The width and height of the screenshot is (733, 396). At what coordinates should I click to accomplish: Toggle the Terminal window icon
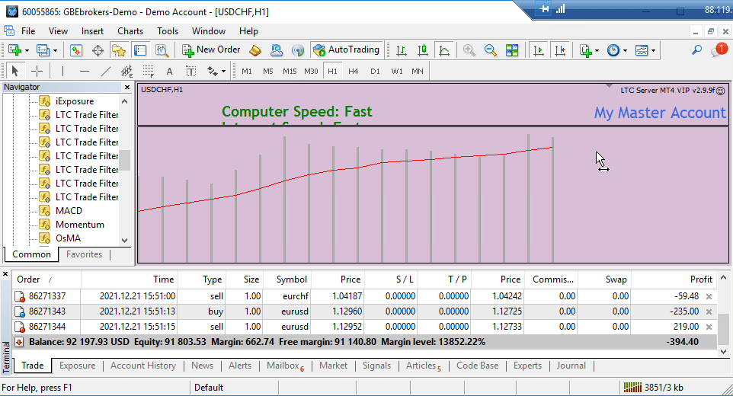click(x=140, y=50)
